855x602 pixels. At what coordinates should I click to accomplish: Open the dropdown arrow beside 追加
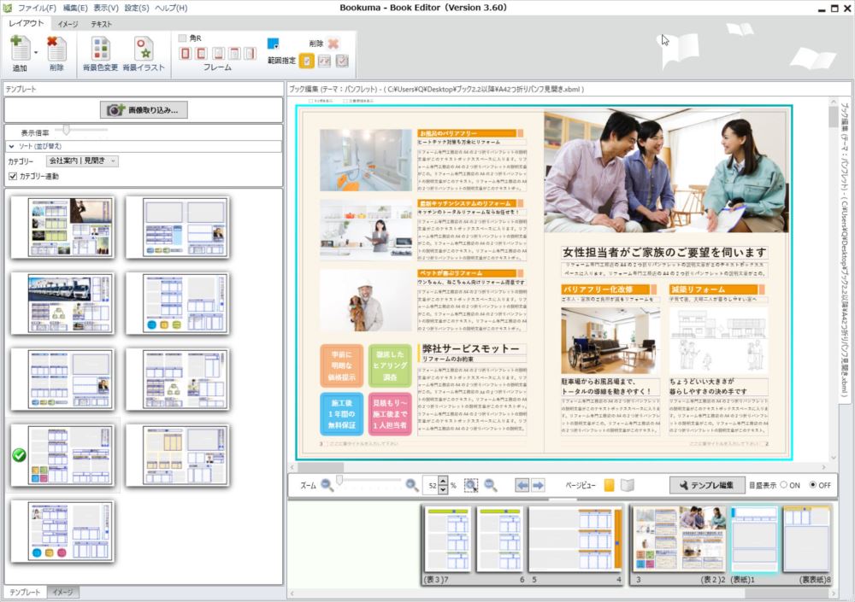pyautogui.click(x=35, y=53)
